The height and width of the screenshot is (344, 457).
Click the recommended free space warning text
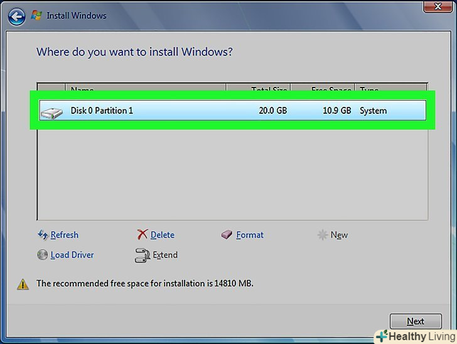145,284
